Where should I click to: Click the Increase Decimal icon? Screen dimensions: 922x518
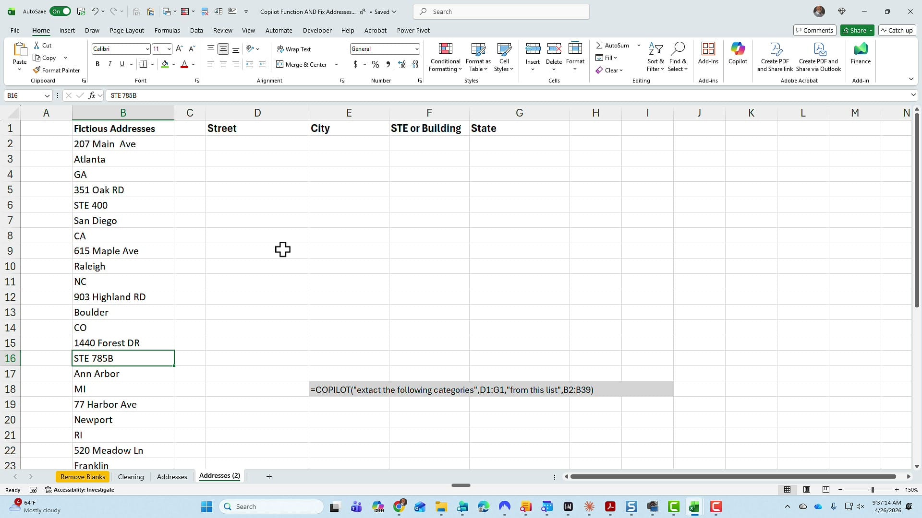pos(402,64)
